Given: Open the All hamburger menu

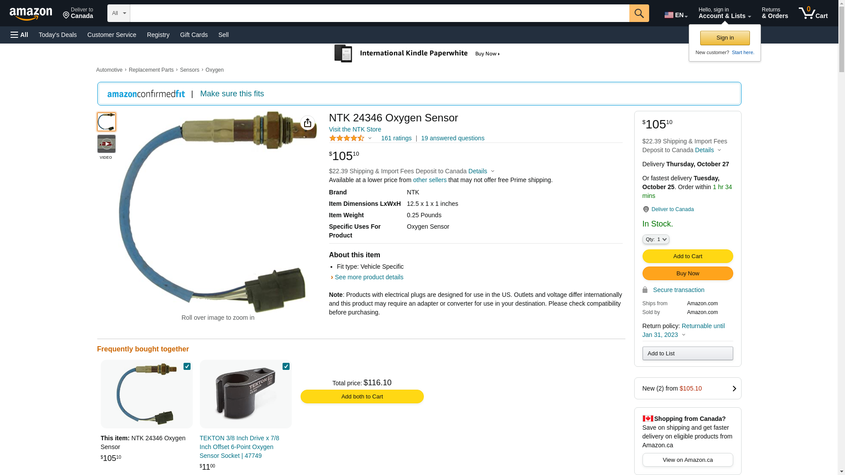Looking at the screenshot, I should tap(19, 35).
